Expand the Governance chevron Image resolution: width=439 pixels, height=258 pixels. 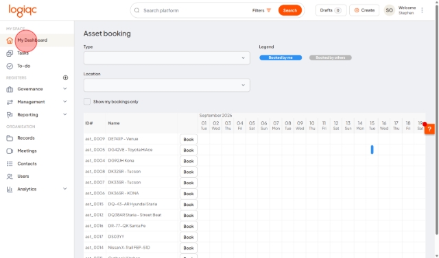[64, 89]
